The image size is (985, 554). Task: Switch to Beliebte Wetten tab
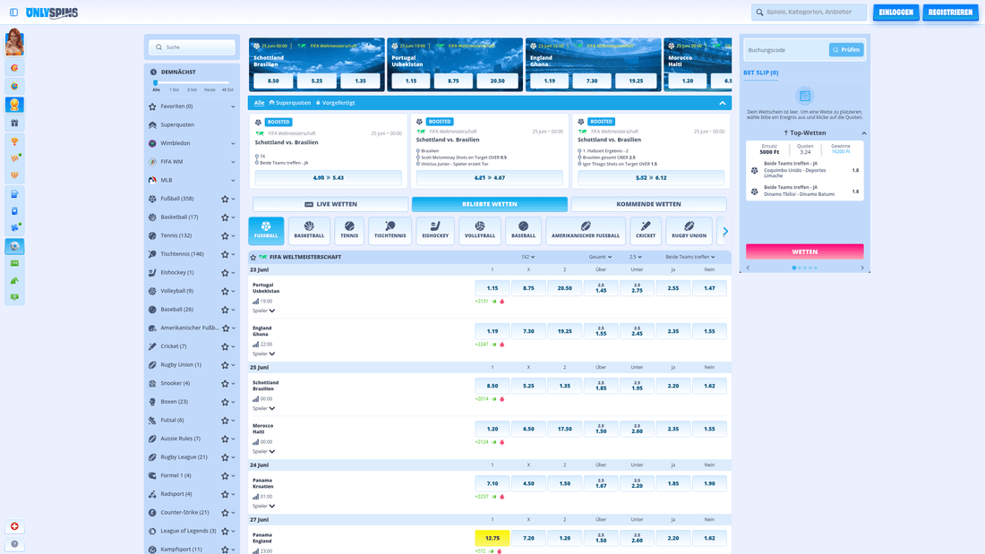tap(489, 204)
